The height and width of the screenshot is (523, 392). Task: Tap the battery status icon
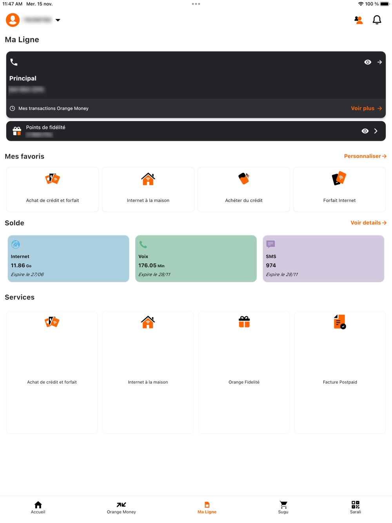pyautogui.click(x=385, y=4)
